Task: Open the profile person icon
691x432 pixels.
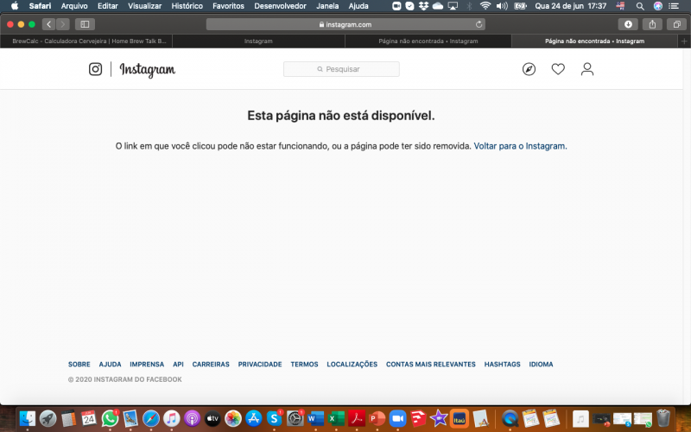Action: click(x=587, y=69)
